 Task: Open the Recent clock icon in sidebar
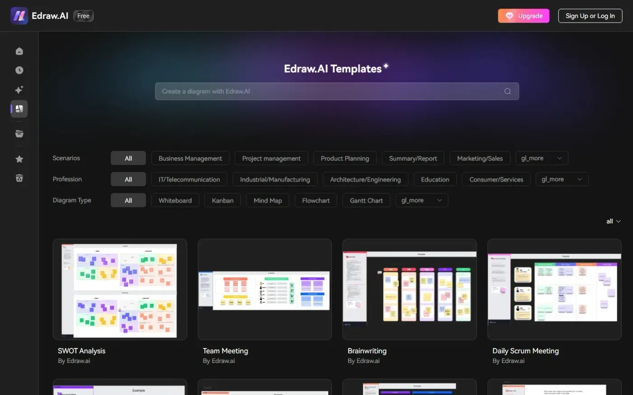(x=19, y=70)
